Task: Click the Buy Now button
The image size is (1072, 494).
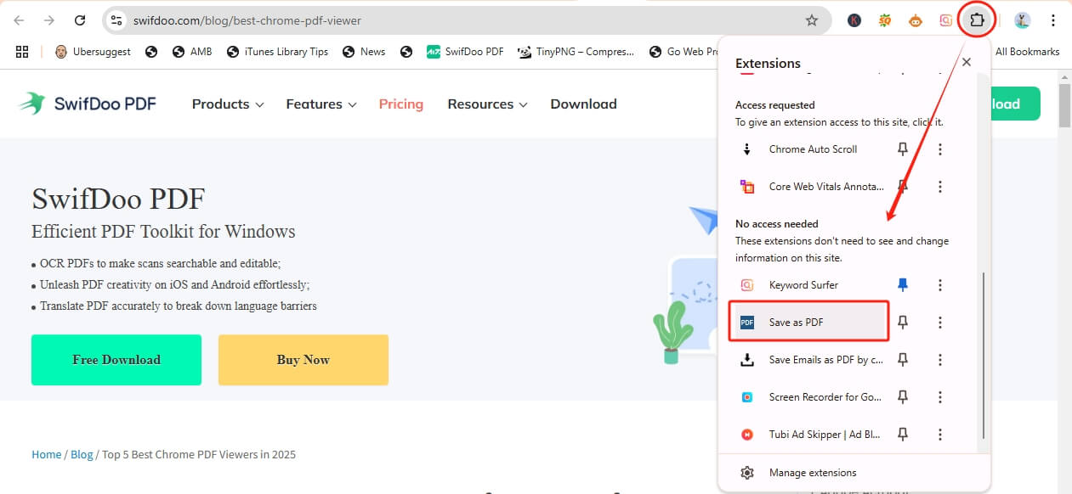Action: click(x=303, y=360)
